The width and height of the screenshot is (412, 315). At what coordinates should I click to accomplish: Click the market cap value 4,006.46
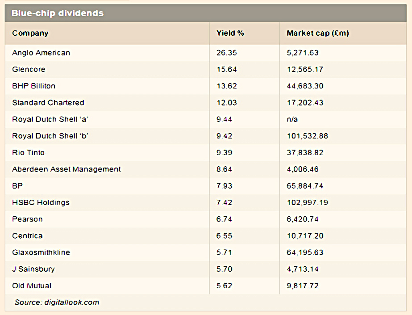pos(303,169)
